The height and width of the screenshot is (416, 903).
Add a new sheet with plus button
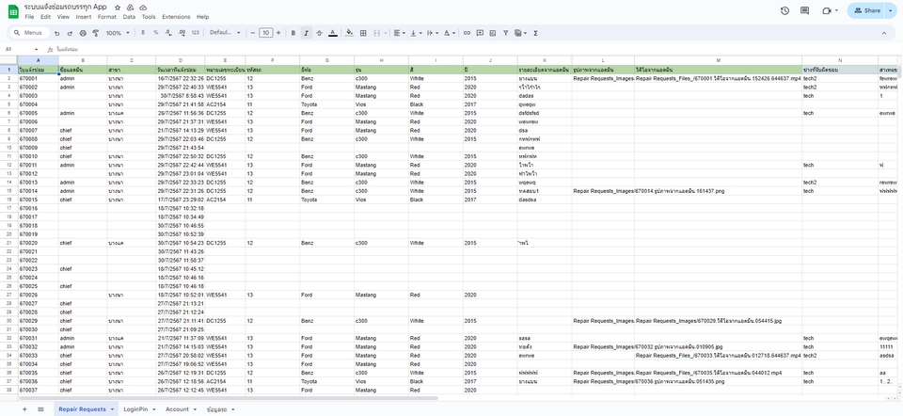coord(24,409)
